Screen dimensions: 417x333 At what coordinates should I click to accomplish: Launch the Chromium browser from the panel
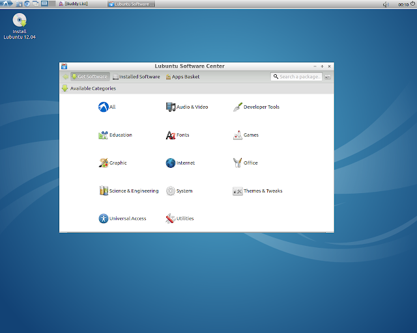point(27,4)
